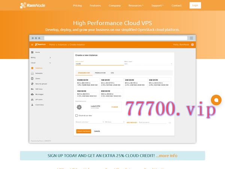Choose the 3GB SKVM plan card
225x169 pixels.
pos(159,82)
